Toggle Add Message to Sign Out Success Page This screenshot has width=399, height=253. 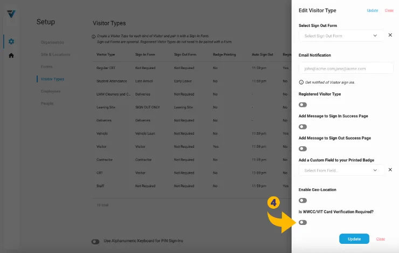303,149
